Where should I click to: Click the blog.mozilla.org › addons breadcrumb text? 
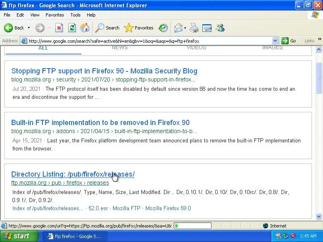[43, 131]
